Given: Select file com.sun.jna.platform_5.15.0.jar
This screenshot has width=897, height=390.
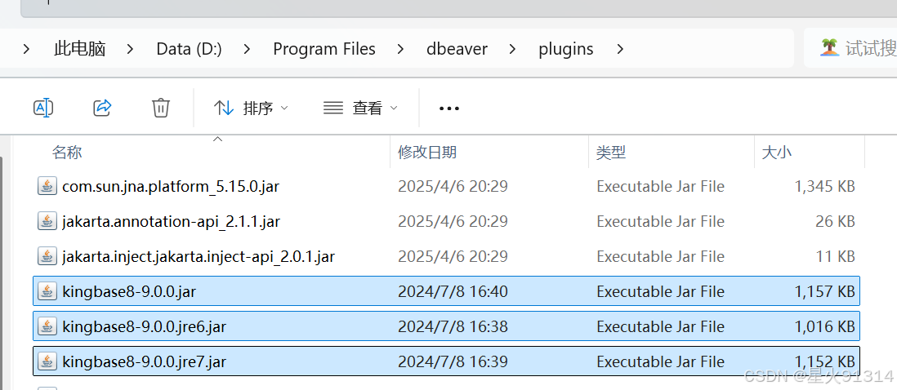Looking at the screenshot, I should pos(446,186).
